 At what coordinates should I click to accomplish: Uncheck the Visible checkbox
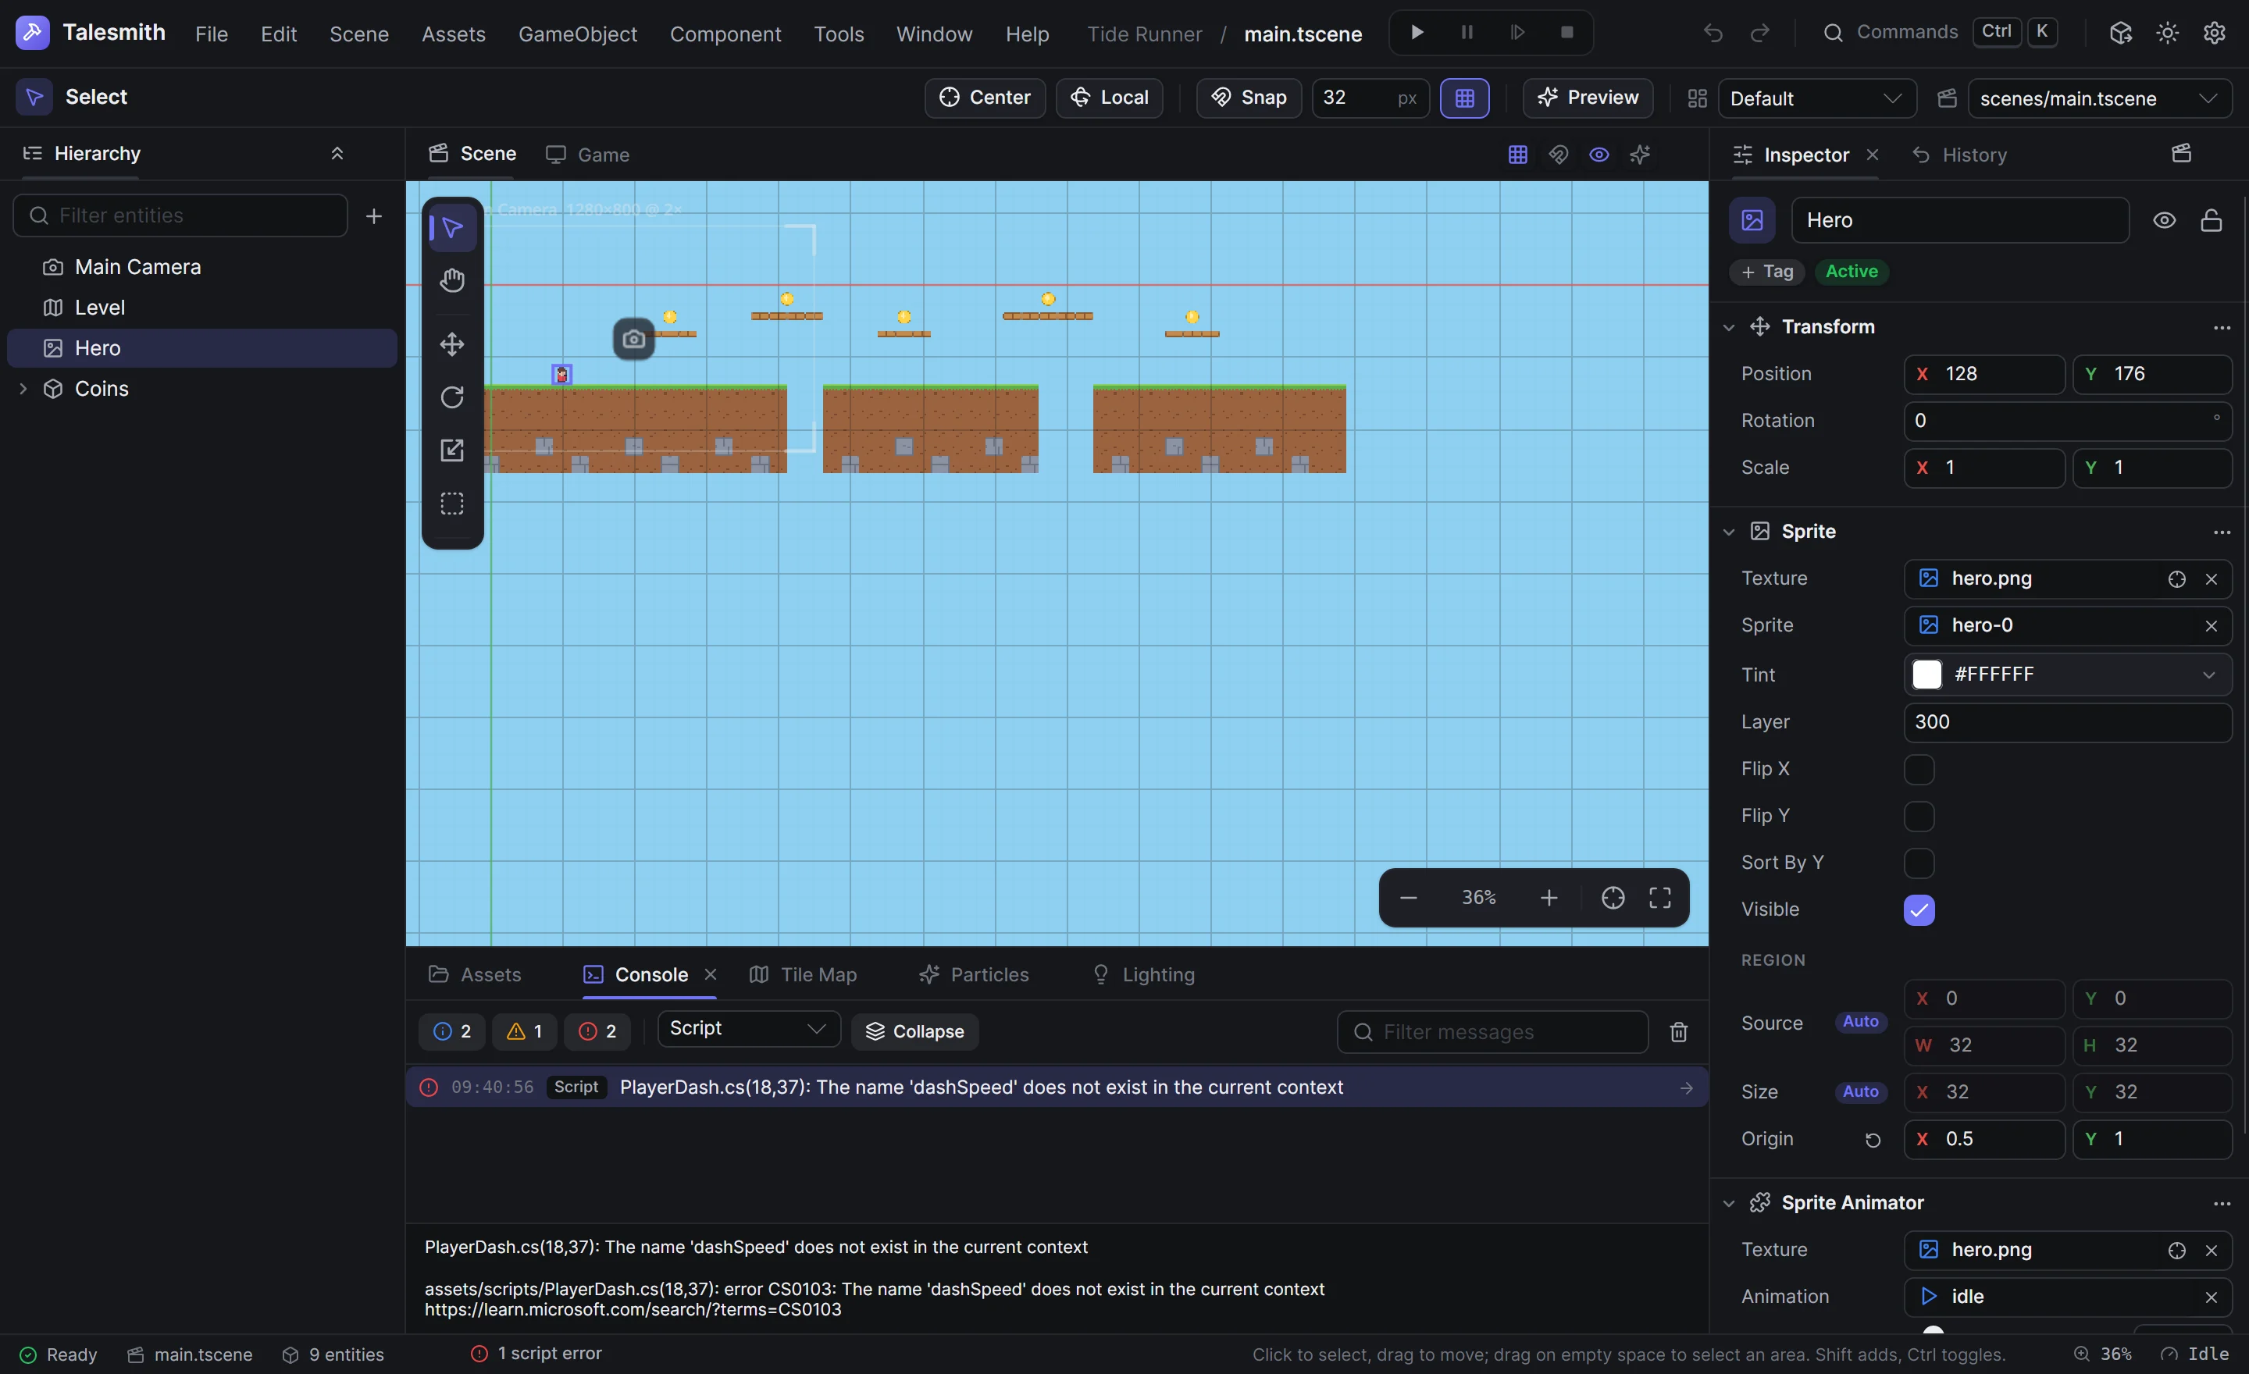point(1919,909)
